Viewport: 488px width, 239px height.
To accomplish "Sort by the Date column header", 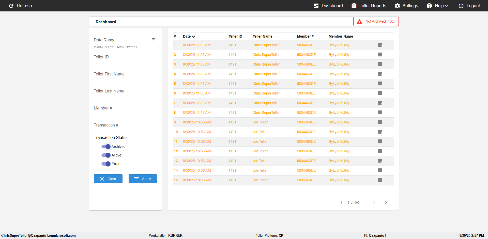I will click(189, 36).
